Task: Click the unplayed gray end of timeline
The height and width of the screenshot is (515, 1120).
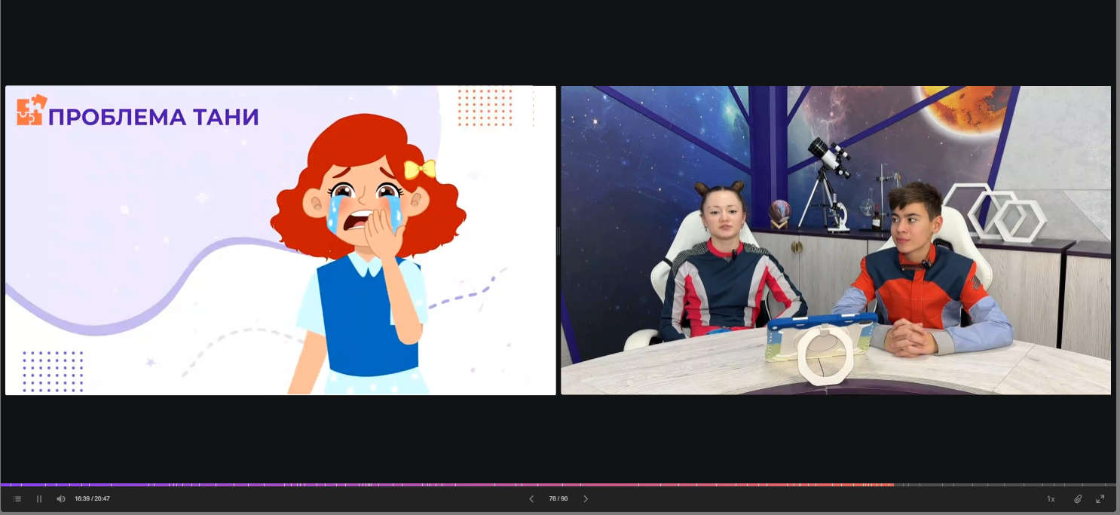Action: tap(1005, 484)
